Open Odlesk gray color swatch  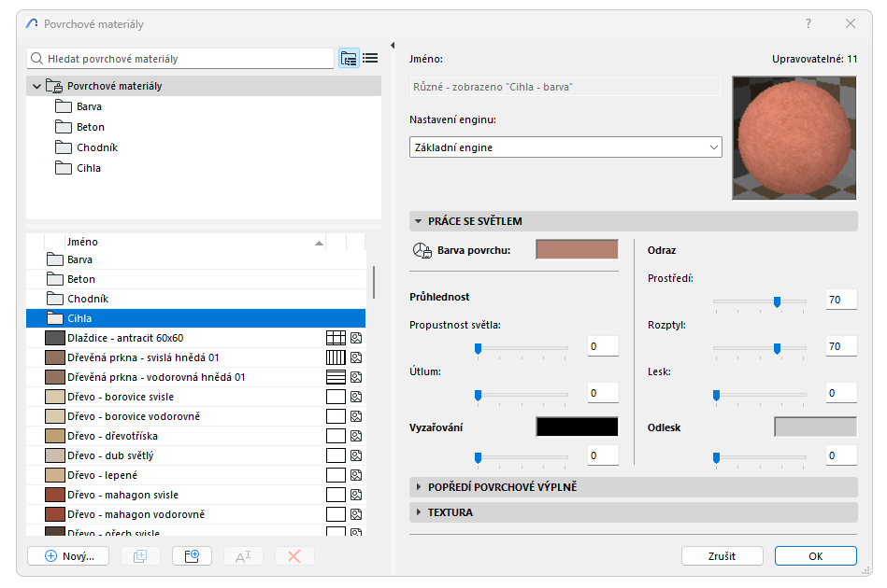click(815, 427)
